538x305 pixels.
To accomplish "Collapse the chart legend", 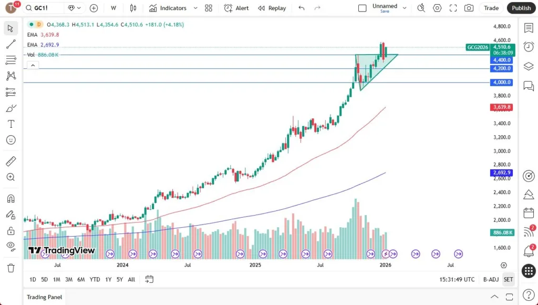I will pos(33,65).
